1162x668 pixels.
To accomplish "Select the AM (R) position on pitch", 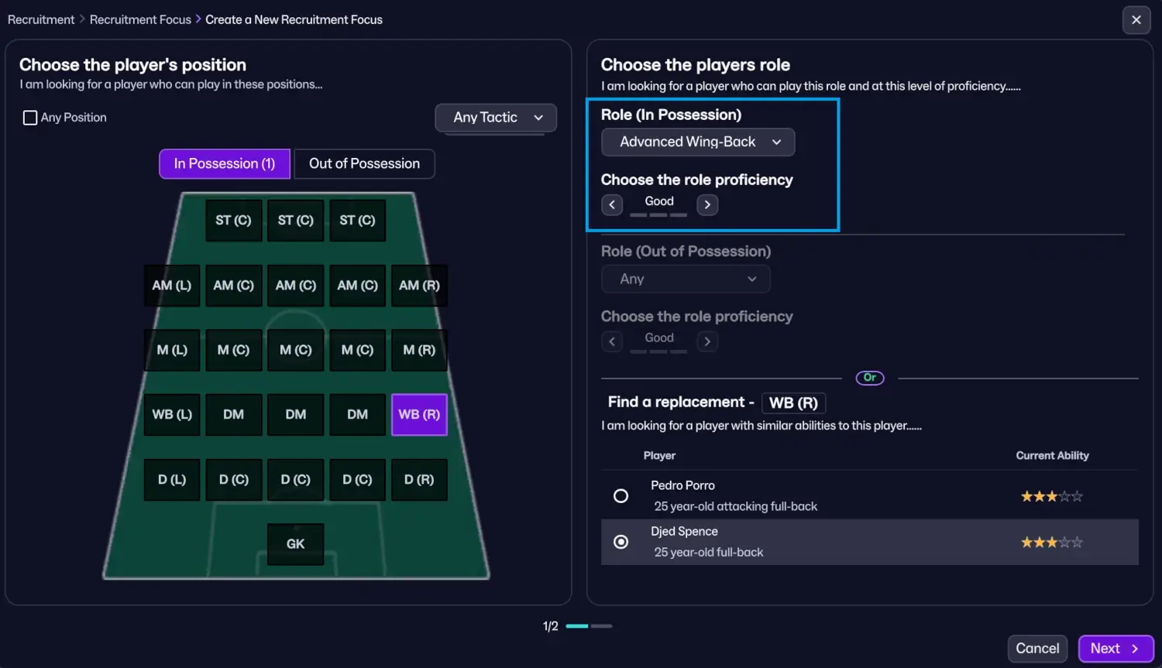I will [419, 286].
